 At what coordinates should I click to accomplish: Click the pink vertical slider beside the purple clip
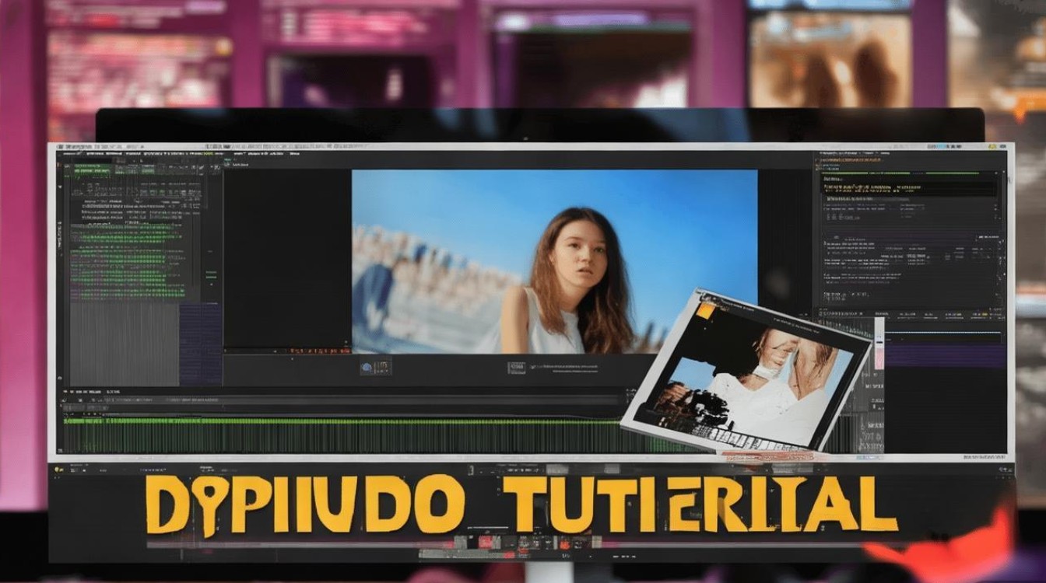[x=879, y=344]
